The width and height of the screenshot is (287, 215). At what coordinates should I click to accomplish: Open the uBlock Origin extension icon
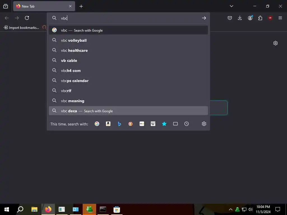tap(270, 18)
